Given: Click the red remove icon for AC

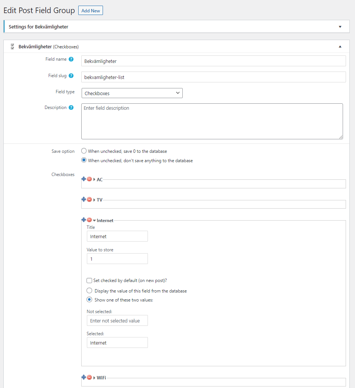Looking at the screenshot, I should pyautogui.click(x=89, y=179).
